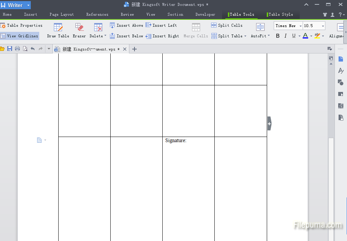Switch to the Page Layout tab
Screen dimensions: 347x241
[x=62, y=15]
